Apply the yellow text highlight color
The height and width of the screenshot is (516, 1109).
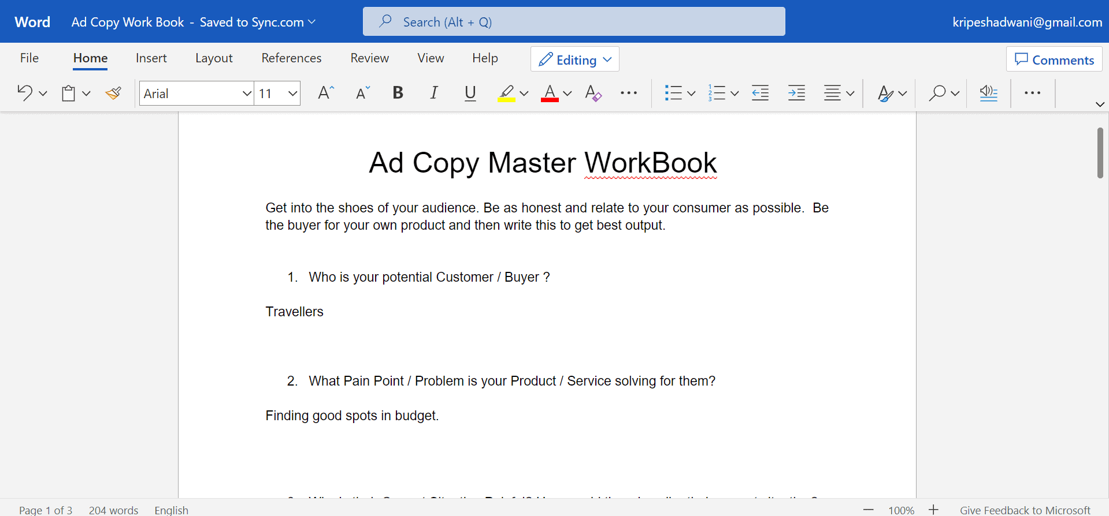click(506, 93)
